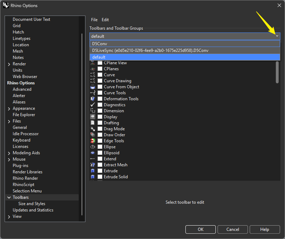
Task: Click the Draw Order icon
Action: click(93, 135)
